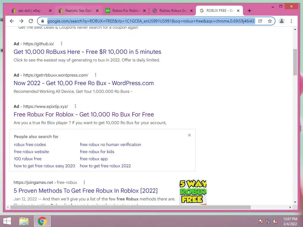The height and width of the screenshot is (227, 303).
Task: Click the lock icon for site information
Action: click(x=43, y=21)
